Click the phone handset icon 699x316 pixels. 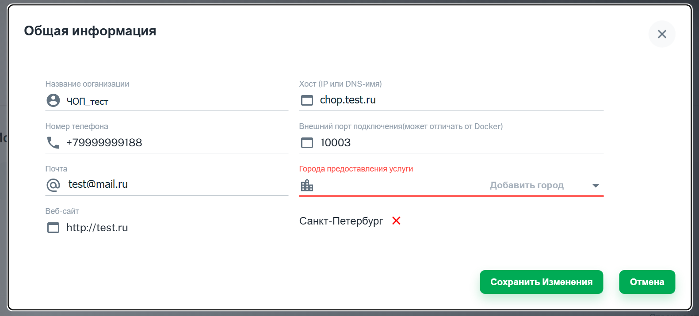[x=53, y=142]
